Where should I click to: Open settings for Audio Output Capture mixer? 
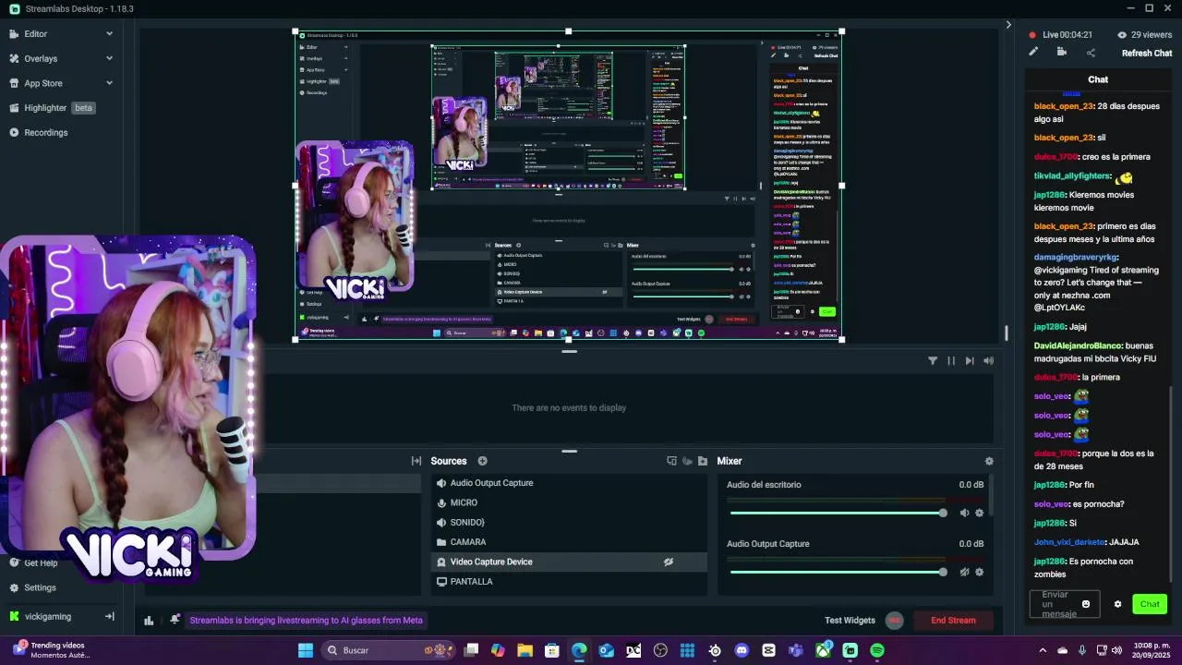[980, 572]
